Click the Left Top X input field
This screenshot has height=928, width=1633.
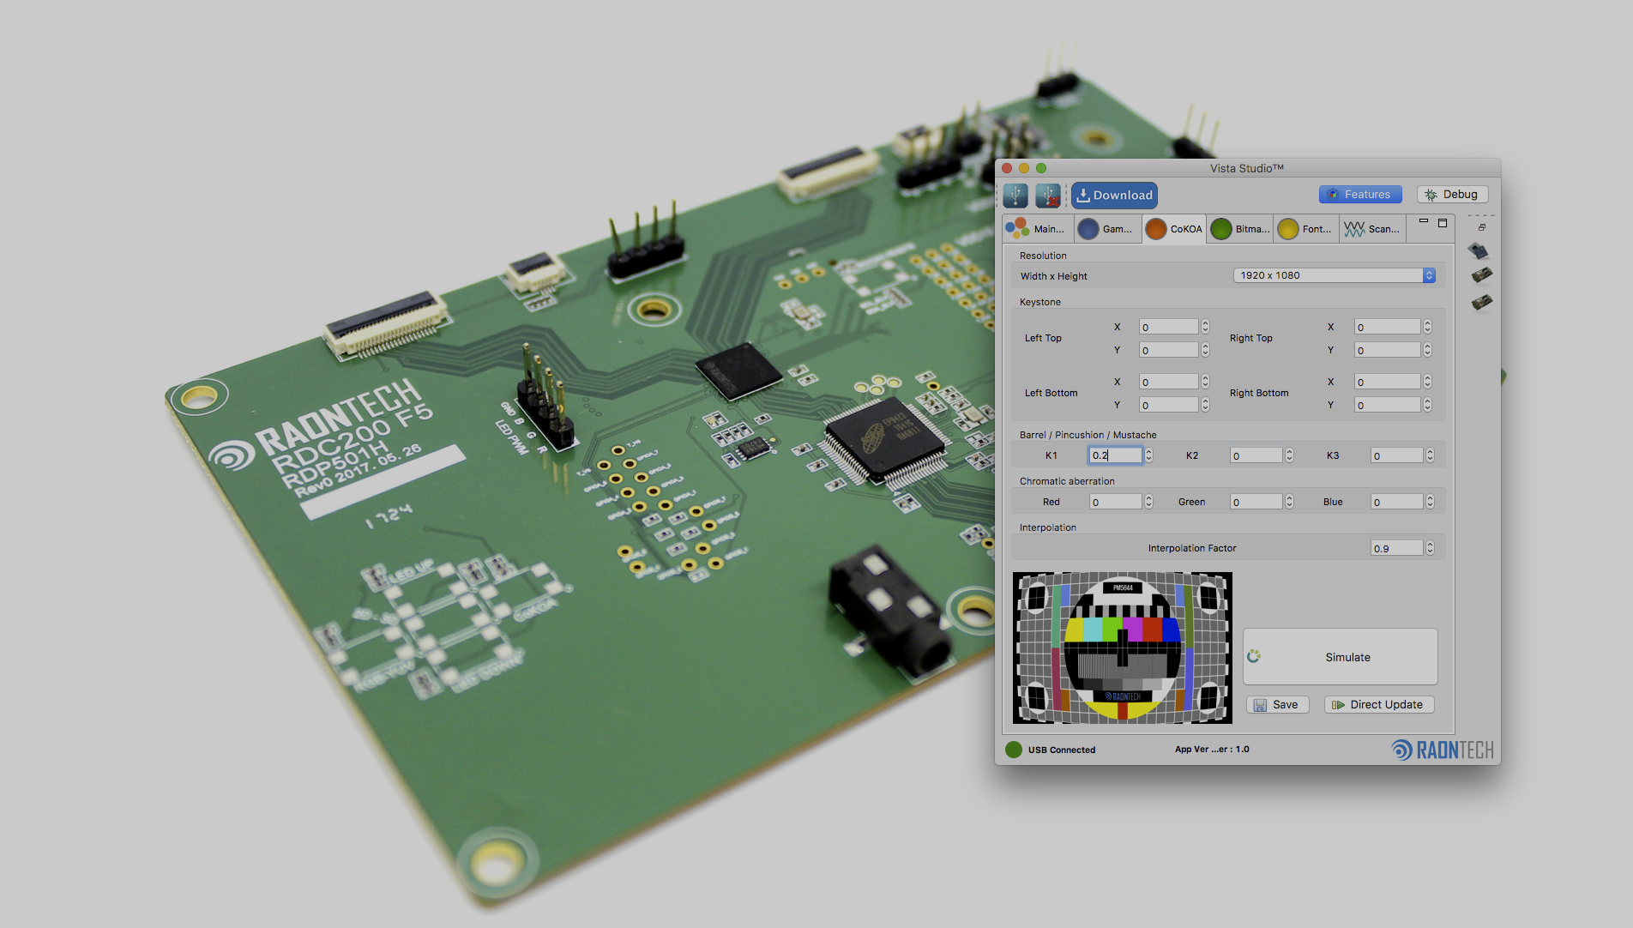click(1168, 327)
